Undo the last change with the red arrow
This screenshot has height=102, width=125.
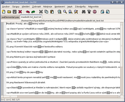click(x=28, y=12)
